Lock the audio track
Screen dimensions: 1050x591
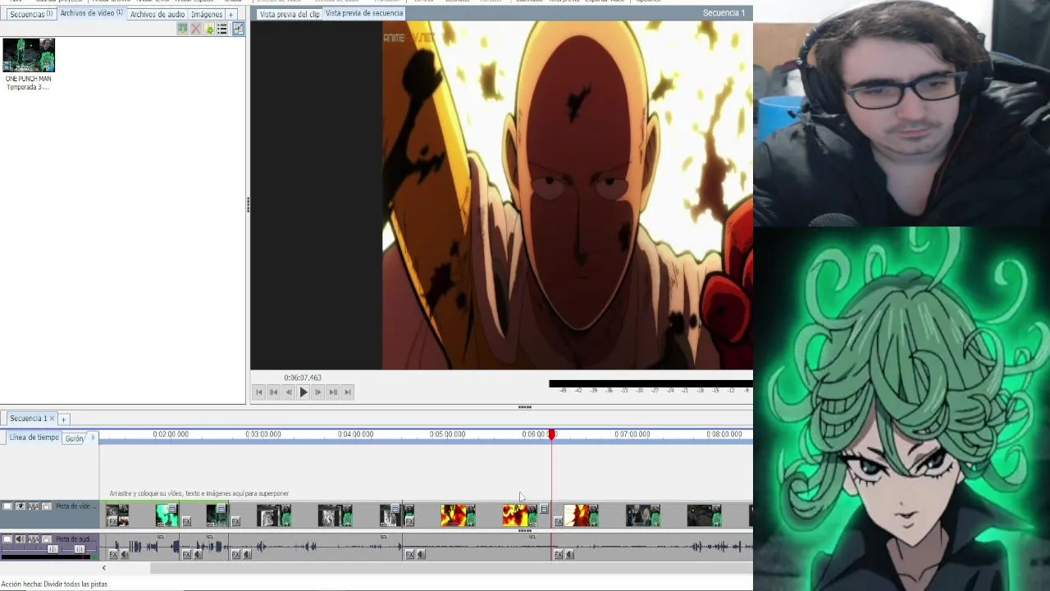pos(46,539)
